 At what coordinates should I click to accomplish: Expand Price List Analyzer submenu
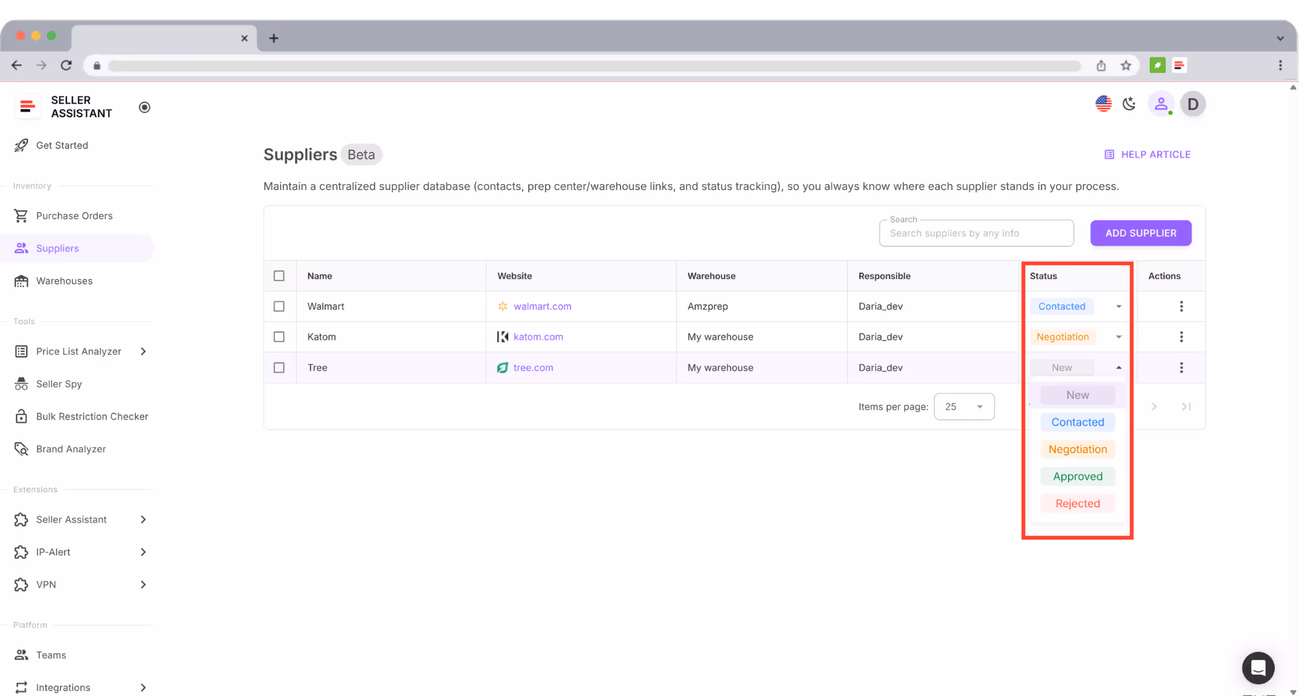point(143,351)
